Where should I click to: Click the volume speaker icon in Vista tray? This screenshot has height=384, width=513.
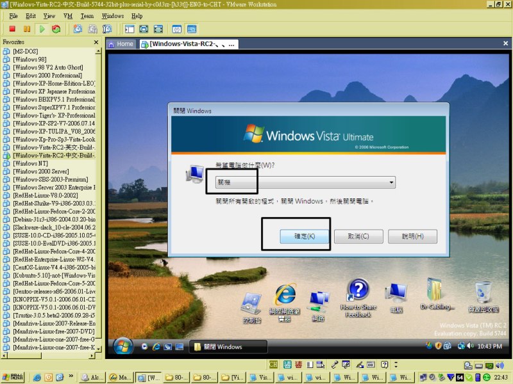click(470, 346)
